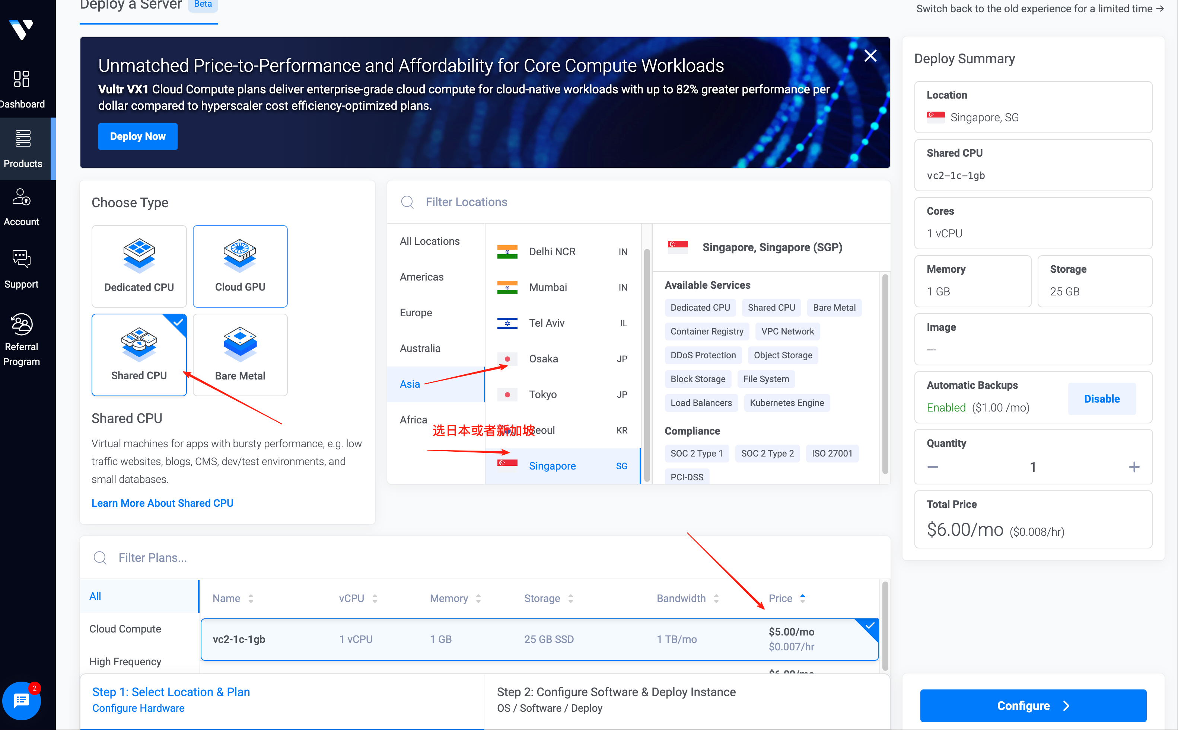This screenshot has height=730, width=1178.
Task: Increase quantity with the plus button
Action: point(1134,467)
